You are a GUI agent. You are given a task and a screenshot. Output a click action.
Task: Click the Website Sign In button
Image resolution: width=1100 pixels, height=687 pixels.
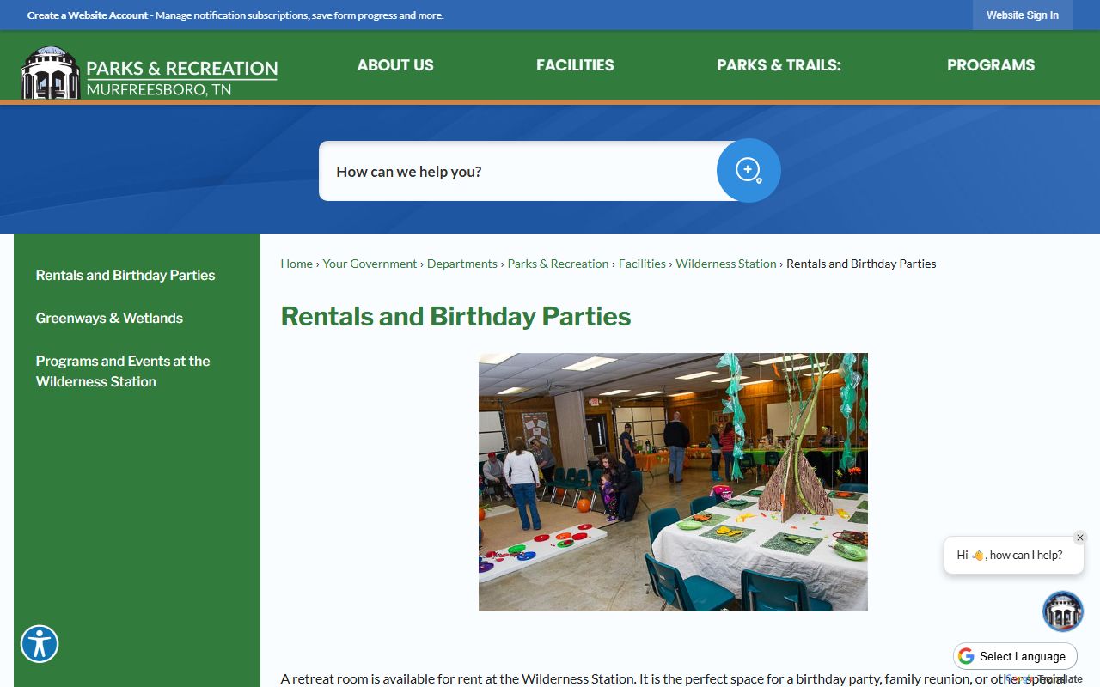click(1022, 15)
